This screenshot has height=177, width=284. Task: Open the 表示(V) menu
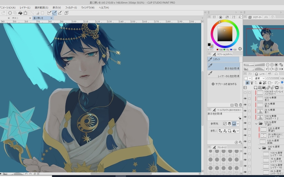(57, 7)
